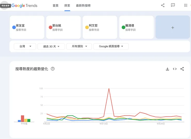Open the 台灣 region dropdown

pos(25,46)
